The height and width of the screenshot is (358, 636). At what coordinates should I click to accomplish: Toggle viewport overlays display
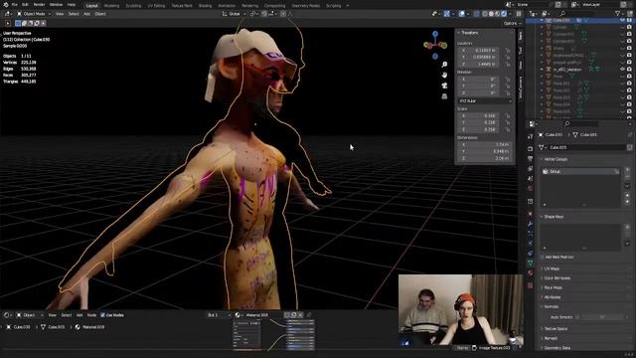pyautogui.click(x=461, y=14)
